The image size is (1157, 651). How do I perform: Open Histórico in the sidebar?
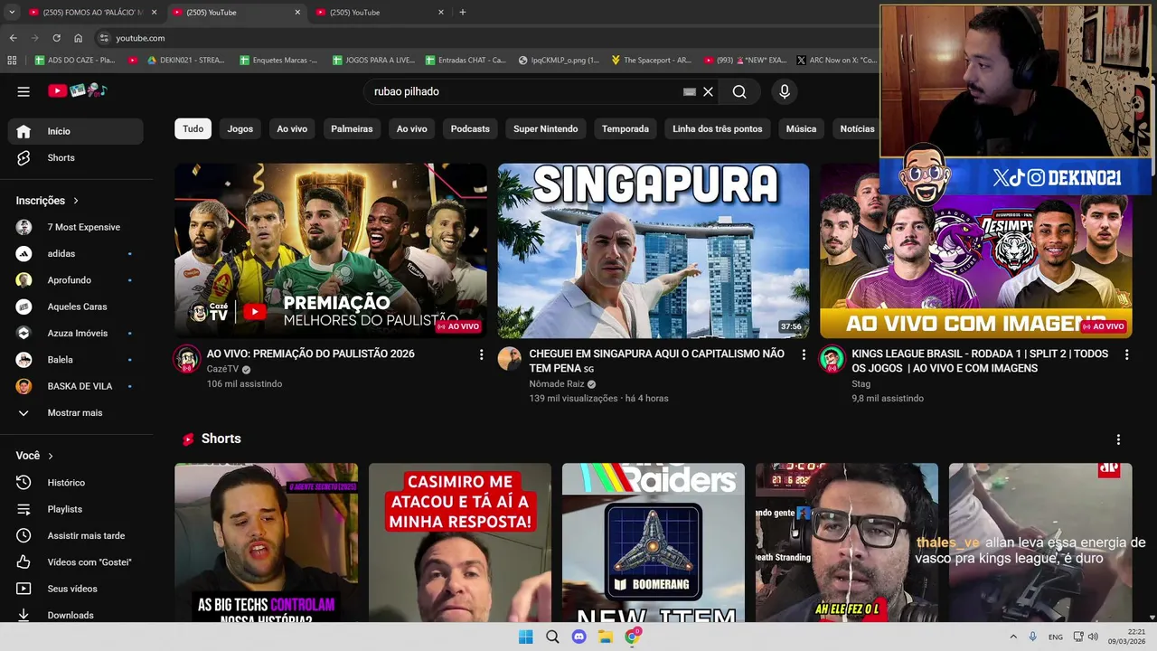click(76, 483)
